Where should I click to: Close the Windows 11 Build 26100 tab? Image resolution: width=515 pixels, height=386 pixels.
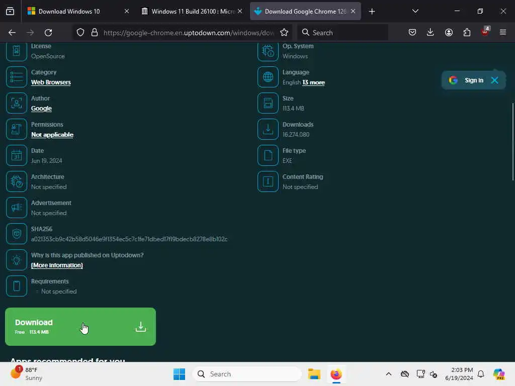point(240,11)
